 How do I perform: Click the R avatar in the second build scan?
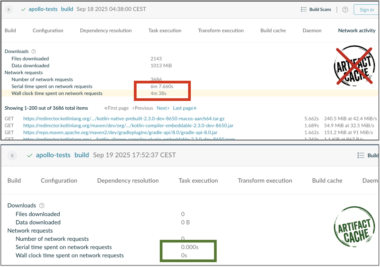[12, 155]
